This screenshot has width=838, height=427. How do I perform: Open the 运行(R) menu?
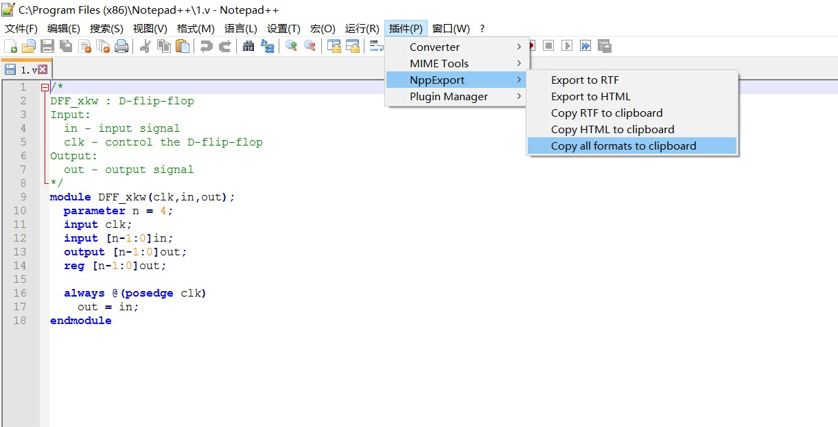click(362, 28)
